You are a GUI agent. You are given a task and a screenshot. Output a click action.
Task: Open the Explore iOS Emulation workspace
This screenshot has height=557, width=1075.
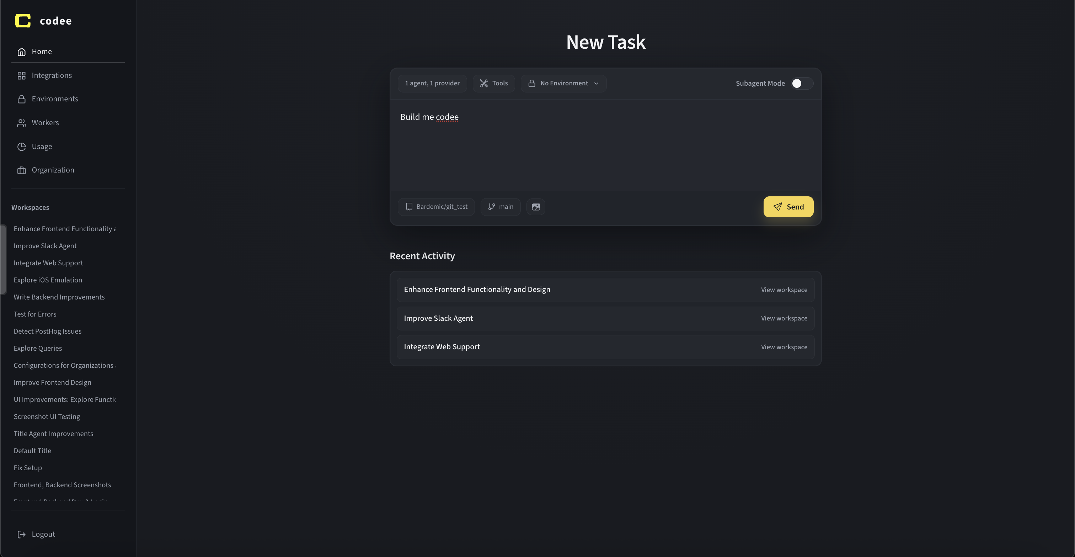click(x=48, y=280)
